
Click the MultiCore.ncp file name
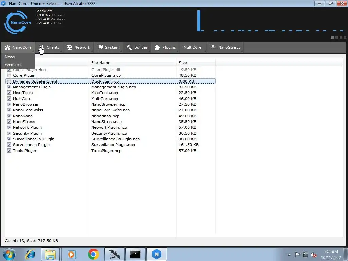coord(105,99)
